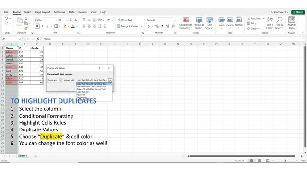The image size is (307, 172).
Task: Open Cell Styles gallery
Action: 209,23
